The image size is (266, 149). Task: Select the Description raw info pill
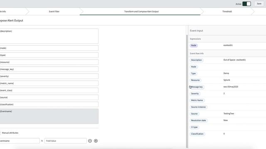(197, 60)
